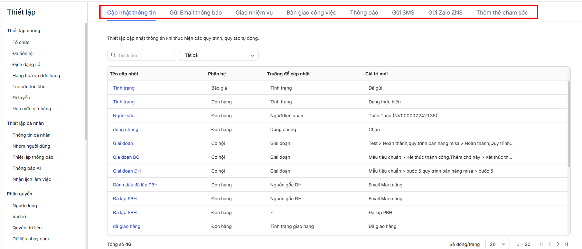Image resolution: width=582 pixels, height=249 pixels.
Task: Open the 'Giai đoạn ĐH' link
Action: click(x=127, y=171)
